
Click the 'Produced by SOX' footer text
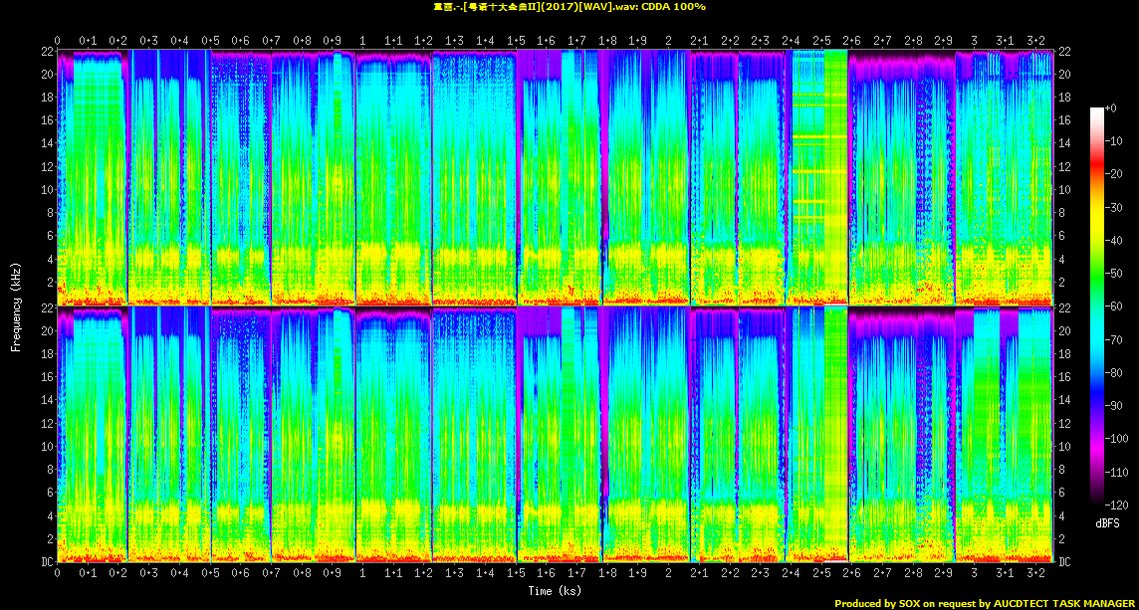pyautogui.click(x=985, y=603)
